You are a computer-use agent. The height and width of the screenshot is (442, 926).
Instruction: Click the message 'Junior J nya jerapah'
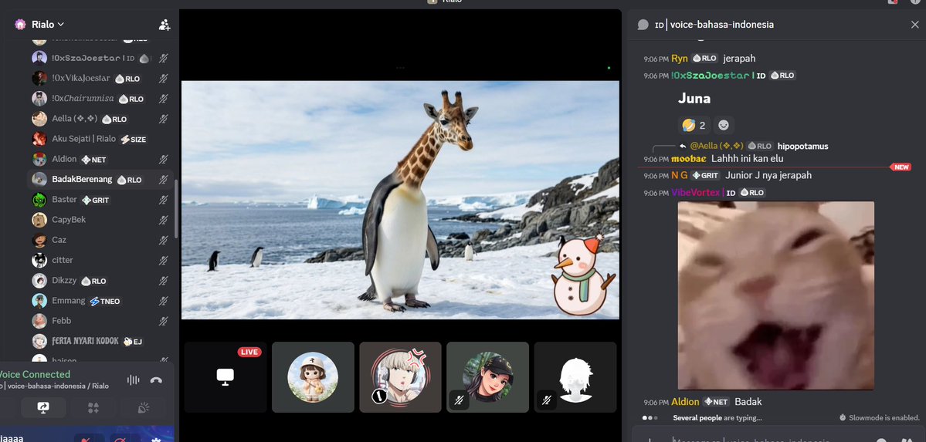coord(768,175)
